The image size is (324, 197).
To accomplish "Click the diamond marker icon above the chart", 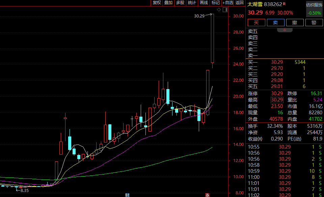I will click(x=219, y=9).
